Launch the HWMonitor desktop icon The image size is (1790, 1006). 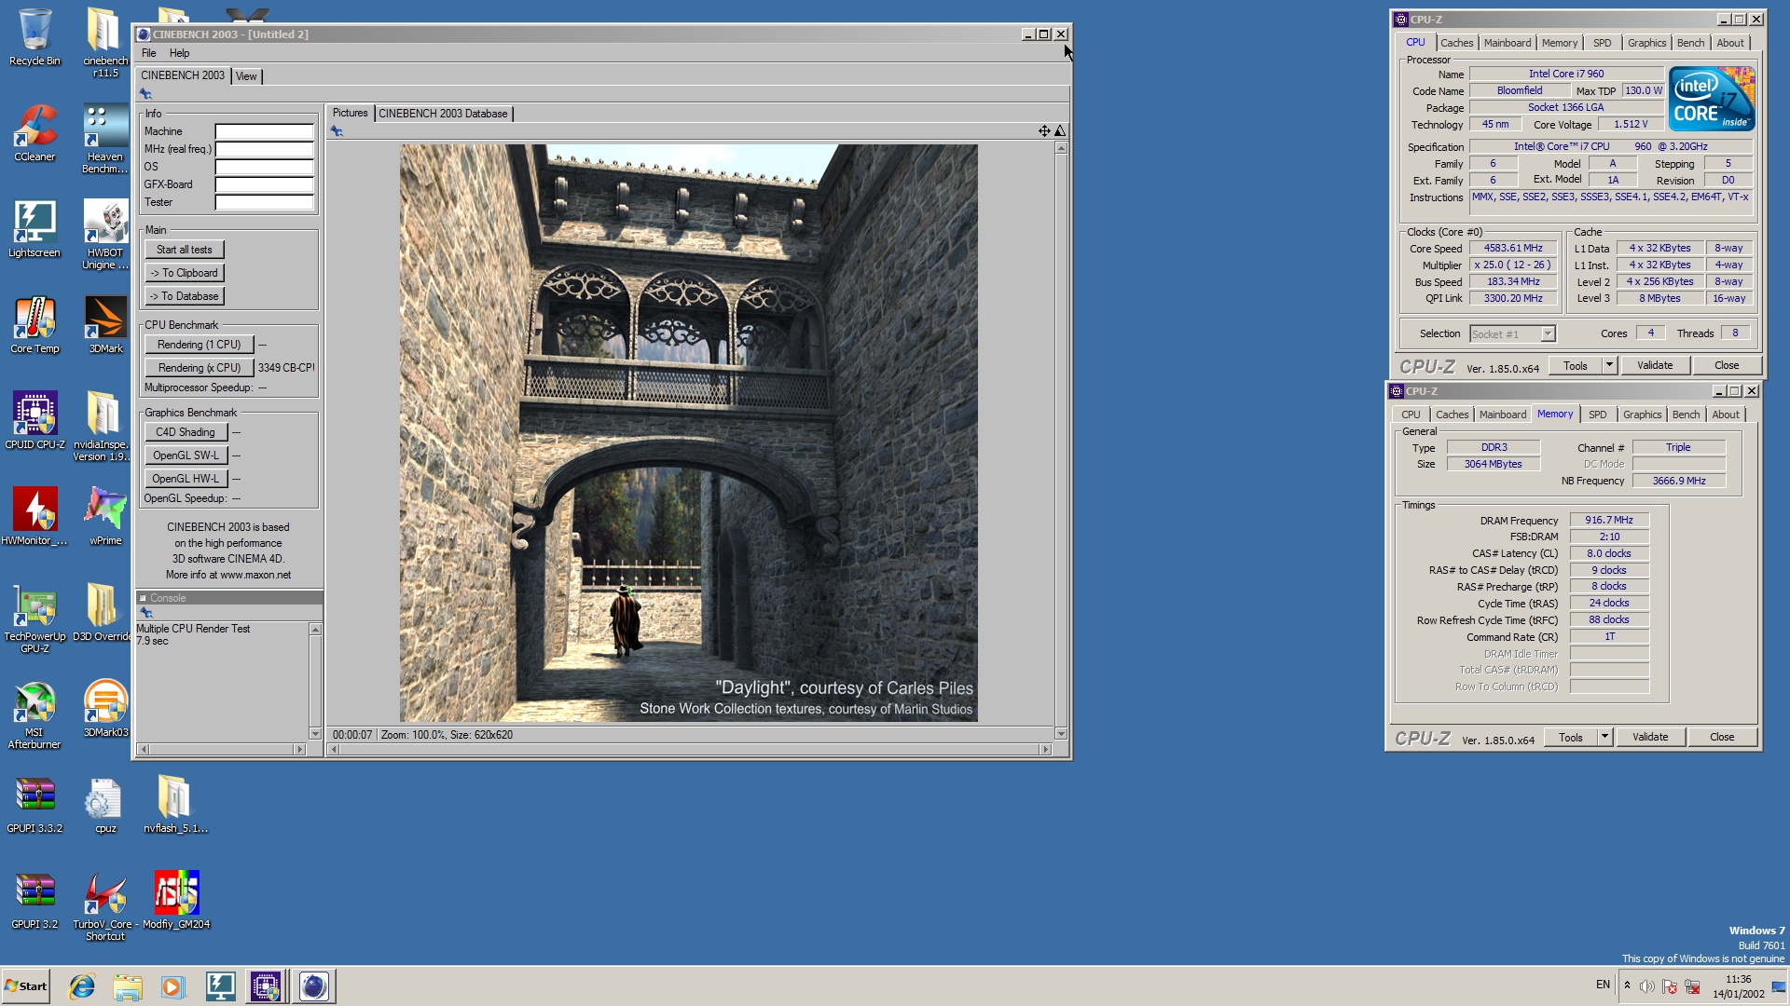pos(34,517)
